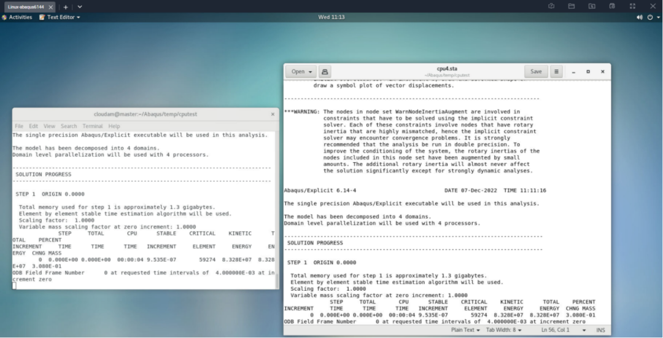Open the View menu in terminal
Image resolution: width=663 pixels, height=338 pixels.
(49, 126)
